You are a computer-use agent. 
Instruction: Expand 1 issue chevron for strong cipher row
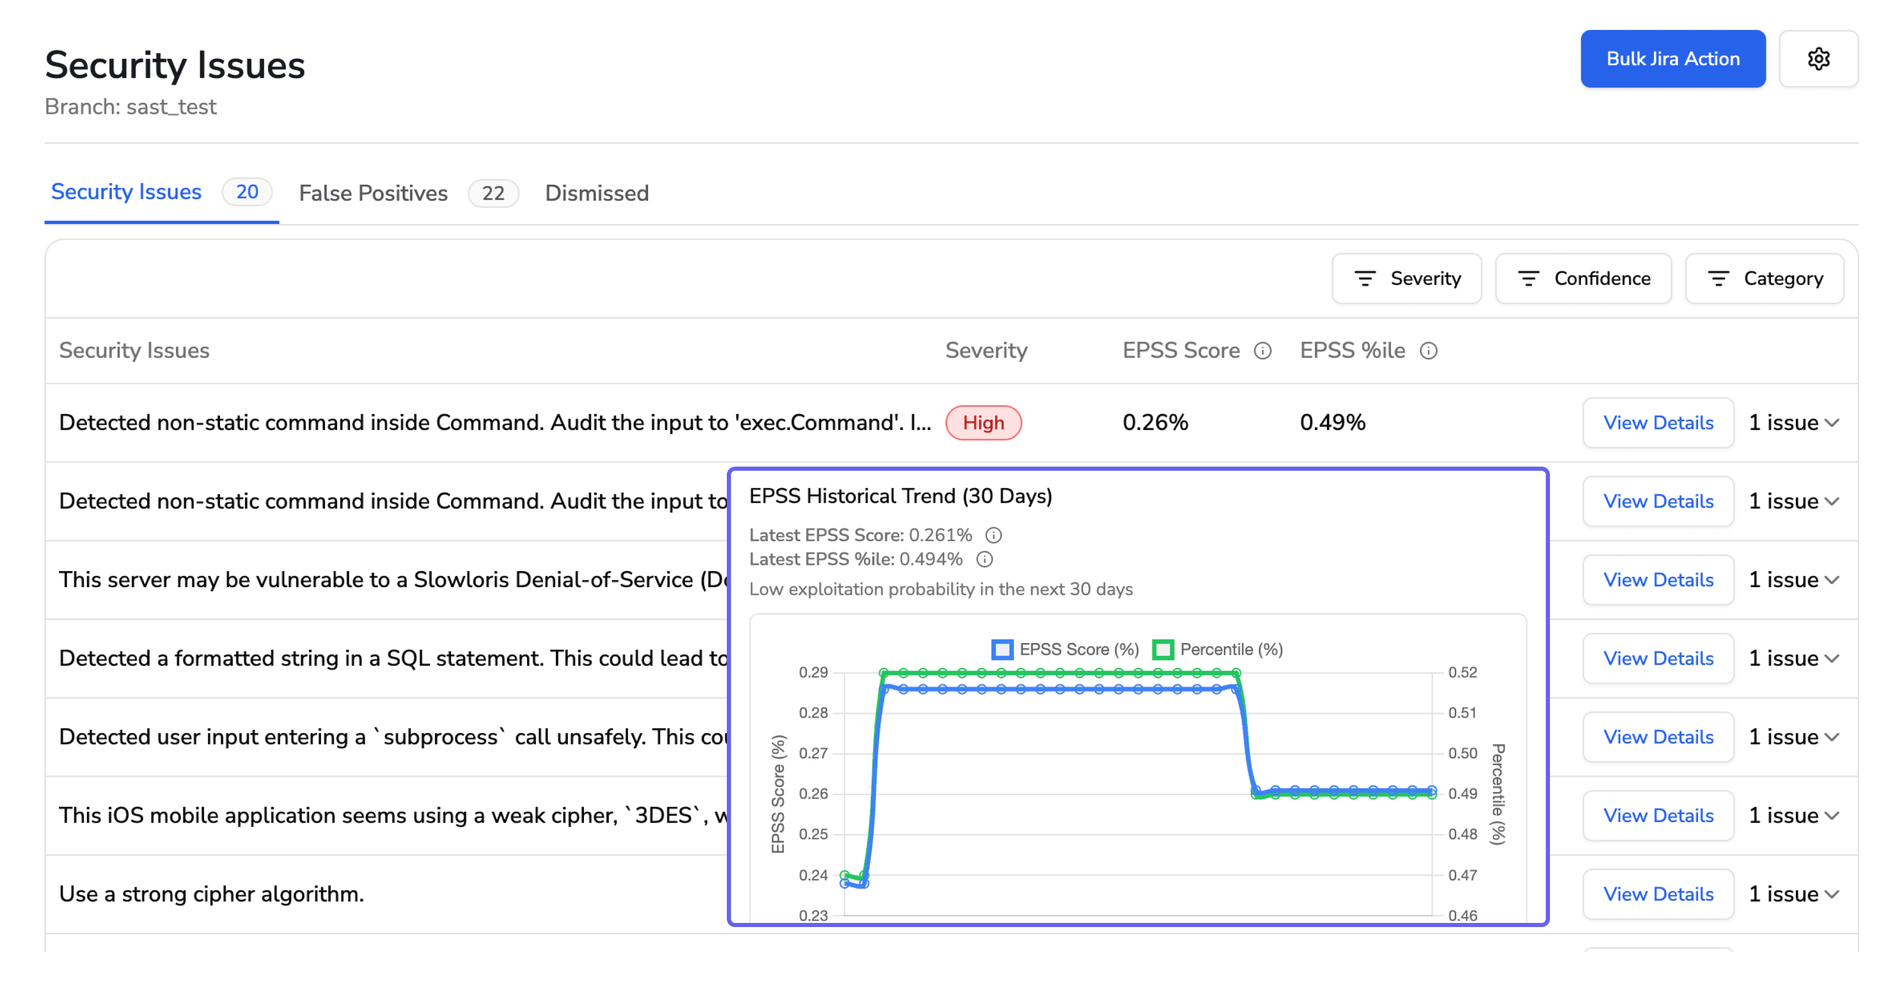(1832, 894)
